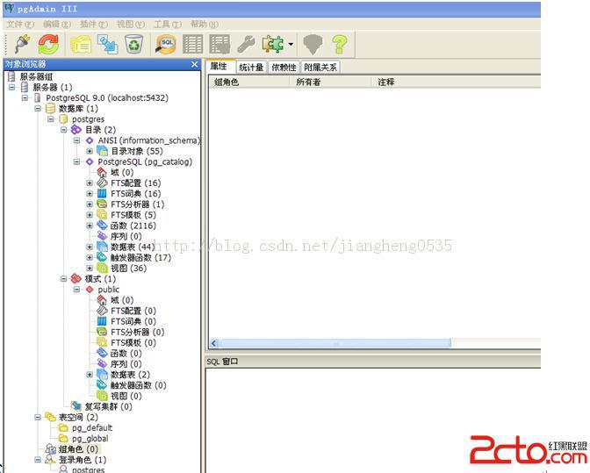Expand the 数据表 (44) node
This screenshot has height=473, width=590.
(x=90, y=247)
